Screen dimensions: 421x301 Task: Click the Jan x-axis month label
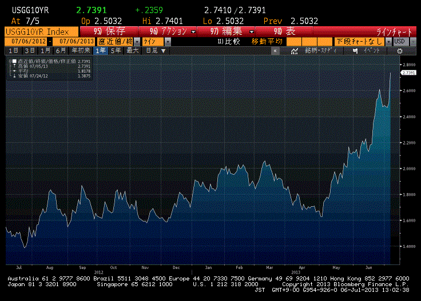click(208, 267)
